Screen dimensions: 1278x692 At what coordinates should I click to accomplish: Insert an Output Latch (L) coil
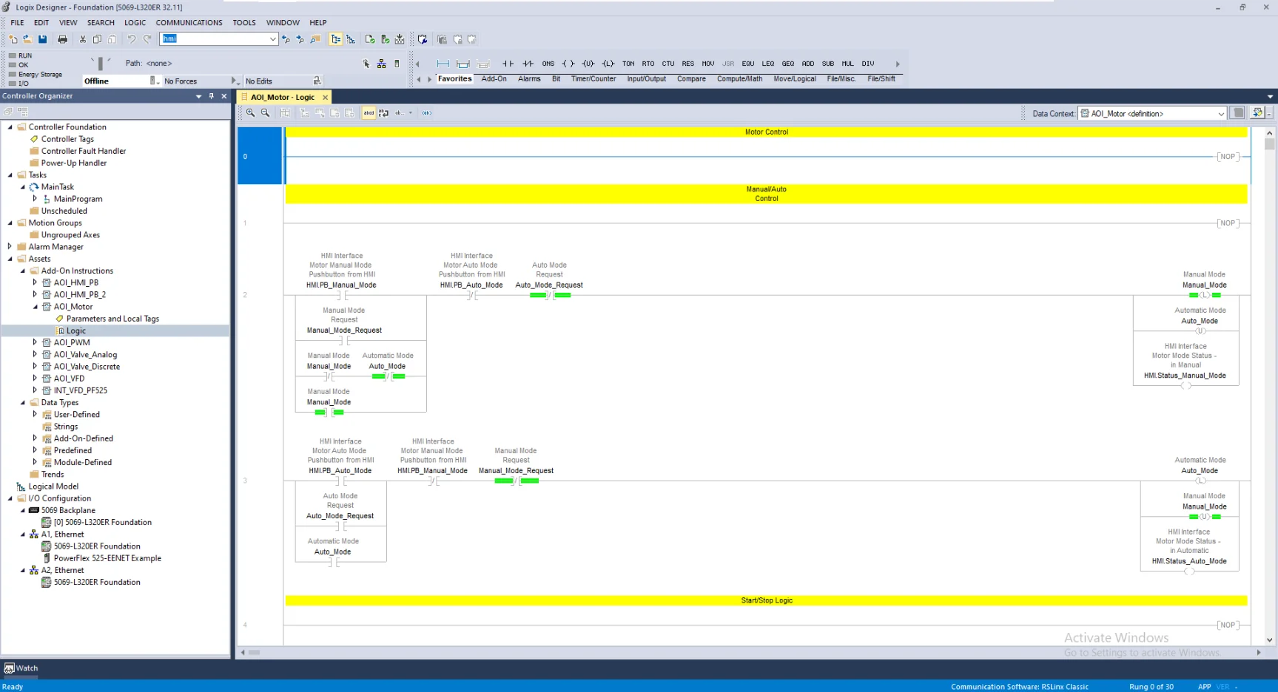click(608, 64)
